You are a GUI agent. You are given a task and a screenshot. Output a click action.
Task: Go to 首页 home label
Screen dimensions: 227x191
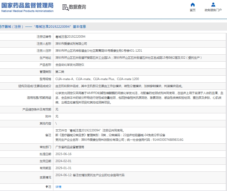tap(193, 10)
